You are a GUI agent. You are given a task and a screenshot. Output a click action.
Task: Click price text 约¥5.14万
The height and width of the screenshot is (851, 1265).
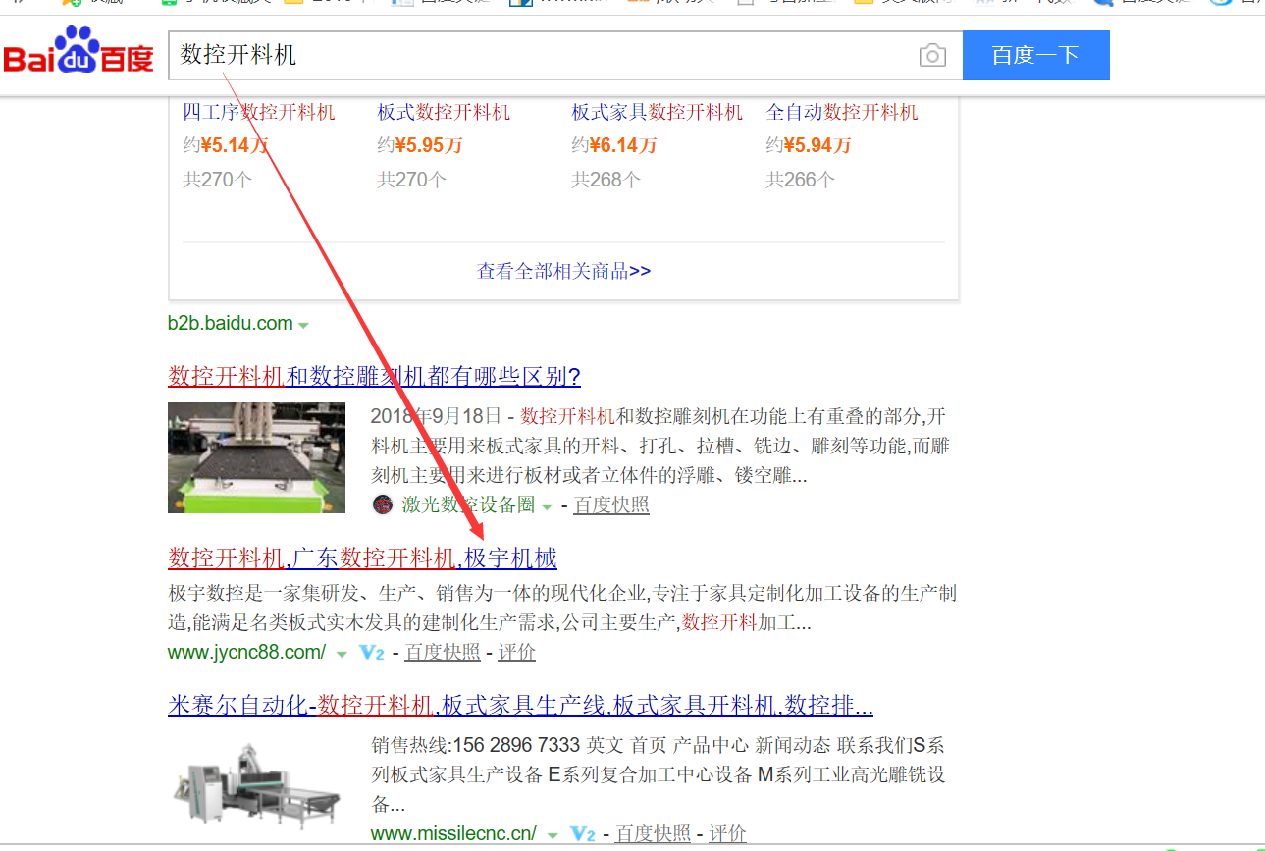226,145
